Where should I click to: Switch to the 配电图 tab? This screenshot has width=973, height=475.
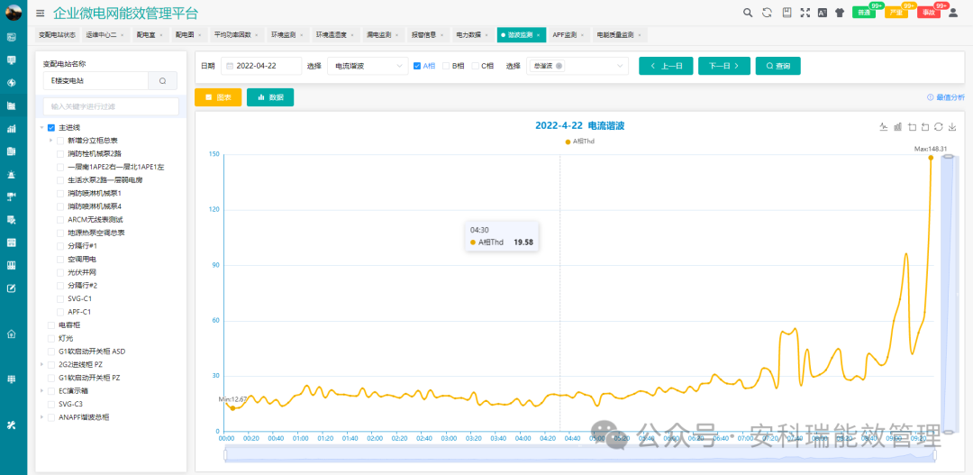point(188,35)
